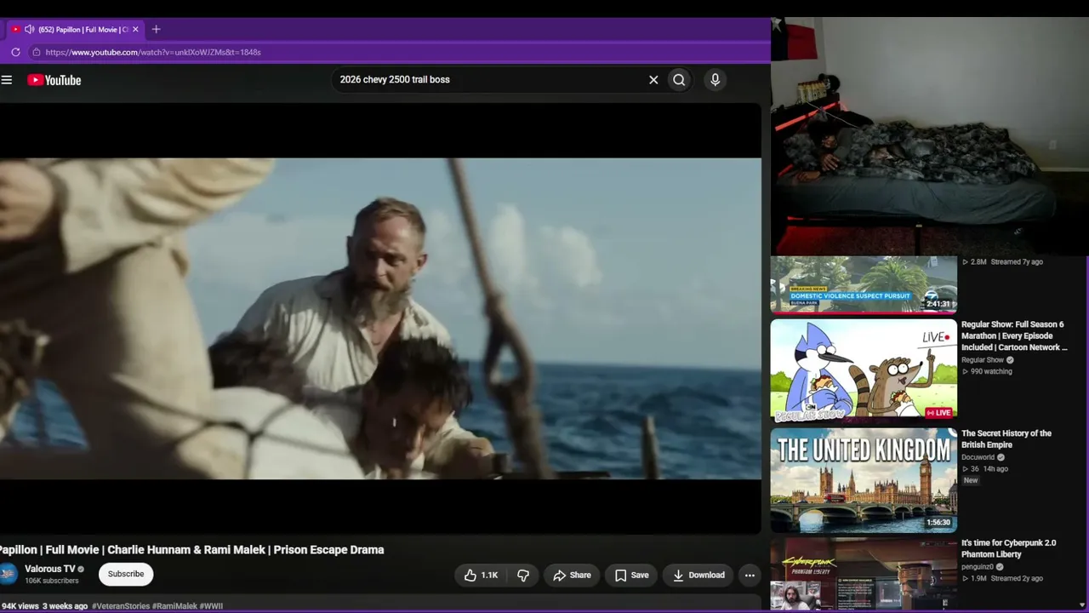Click the Papillon video title text
Viewport: 1089px width, 613px height.
[192, 550]
